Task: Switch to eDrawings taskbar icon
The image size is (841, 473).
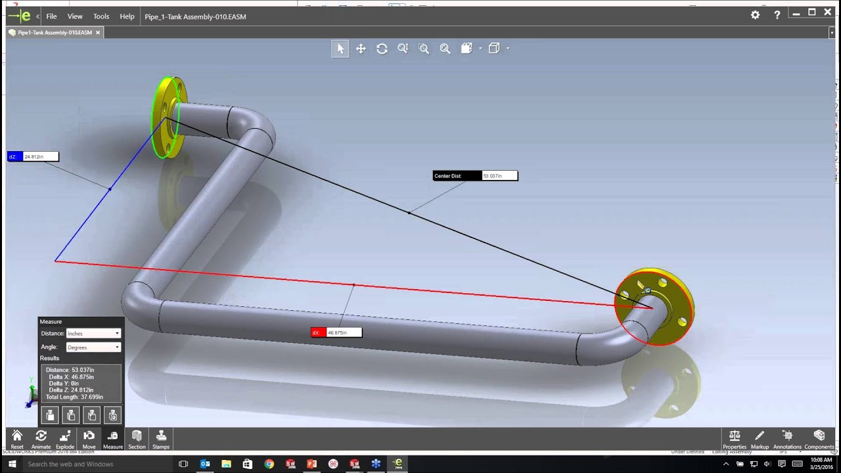Action: [398, 464]
